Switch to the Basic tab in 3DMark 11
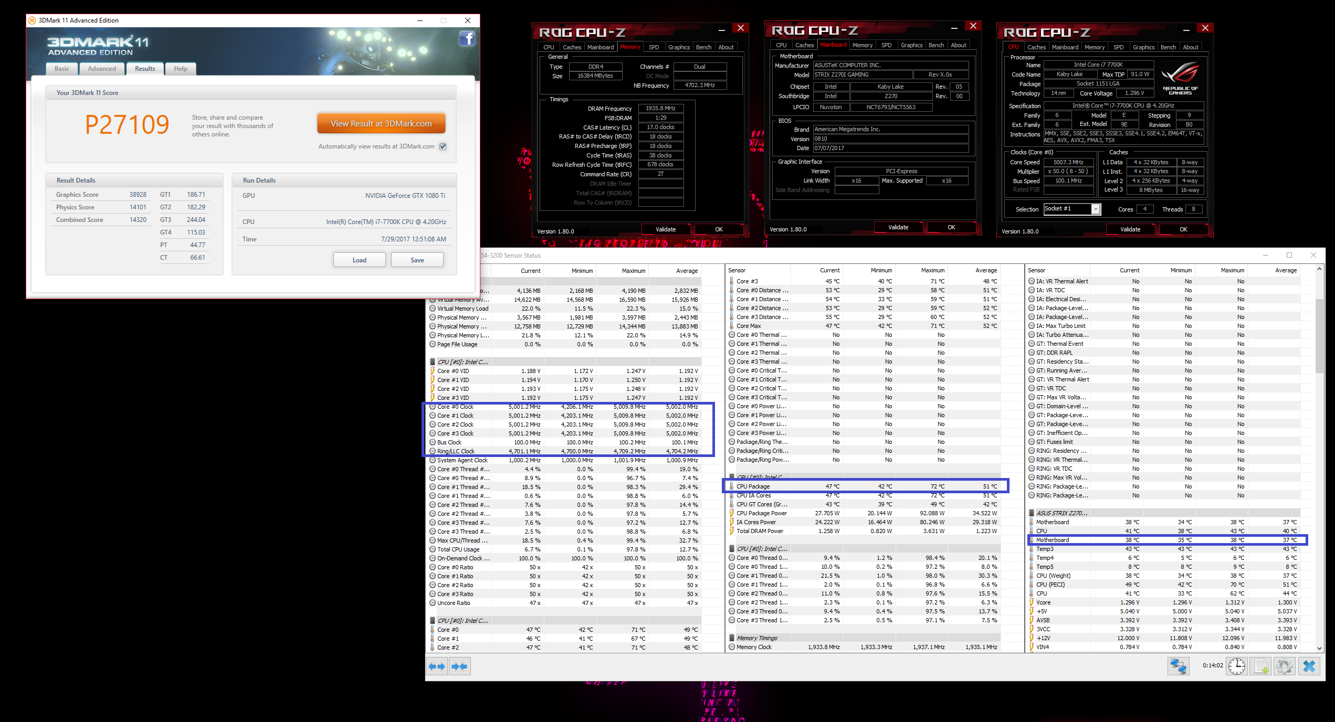 [x=62, y=69]
